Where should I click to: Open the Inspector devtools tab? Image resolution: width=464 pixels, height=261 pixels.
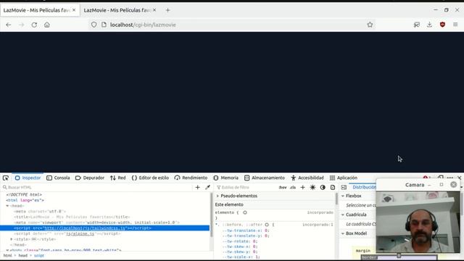click(x=28, y=178)
